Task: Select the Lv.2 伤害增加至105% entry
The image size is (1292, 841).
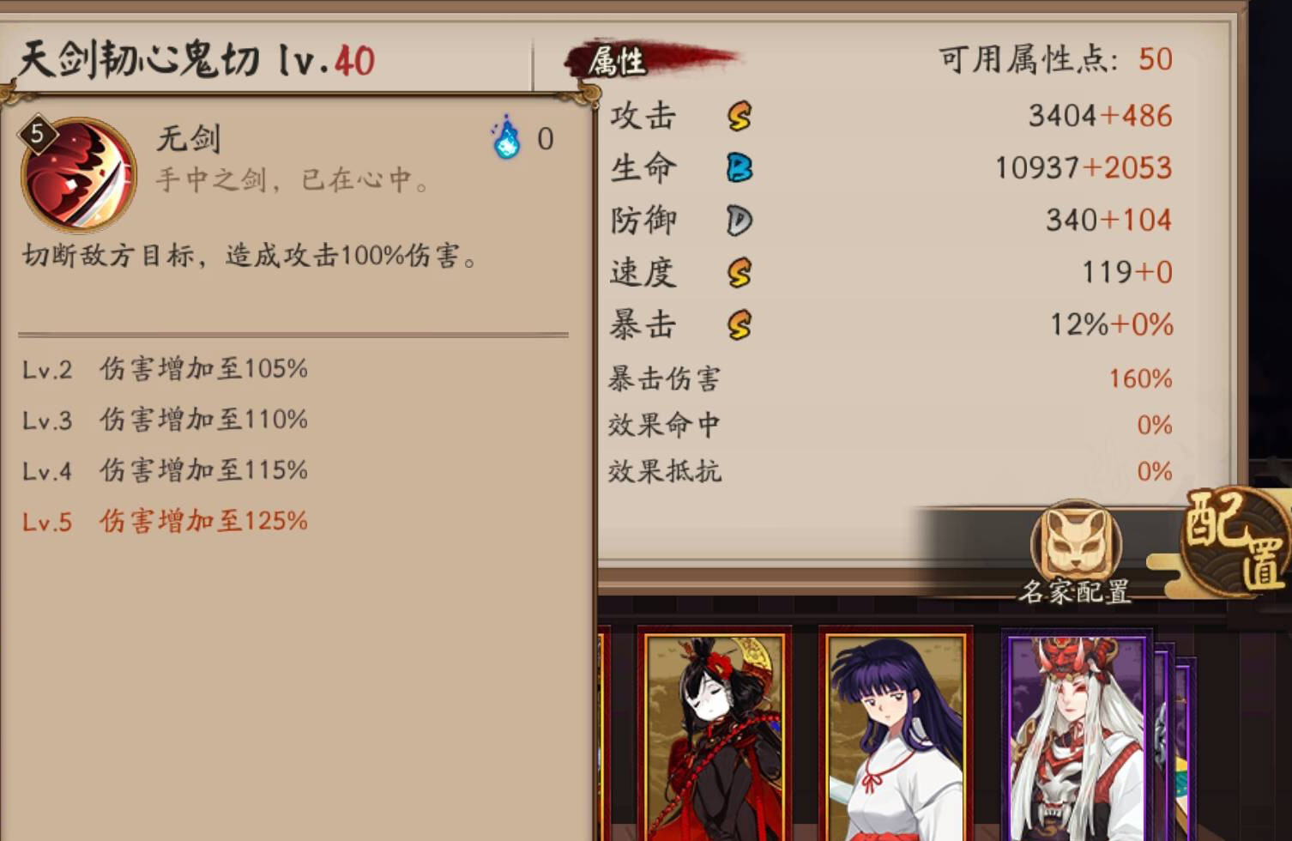Action: coord(165,369)
